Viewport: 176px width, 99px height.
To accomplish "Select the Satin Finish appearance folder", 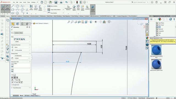I will [x=160, y=25].
